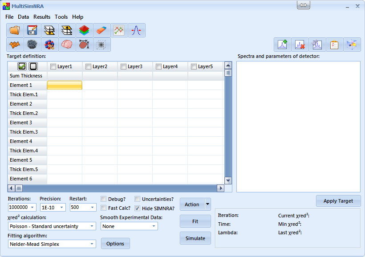The height and width of the screenshot is (257, 365).
Task: Click the gray porous material icon
Action: coord(32,45)
